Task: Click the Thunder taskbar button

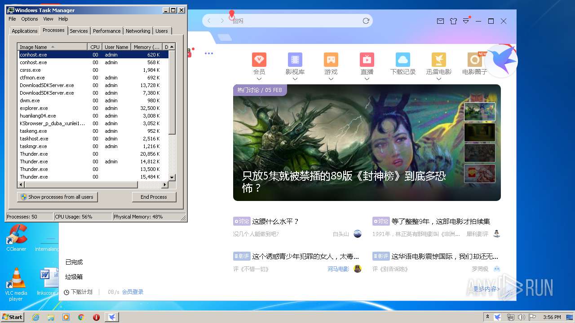Action: (x=112, y=317)
